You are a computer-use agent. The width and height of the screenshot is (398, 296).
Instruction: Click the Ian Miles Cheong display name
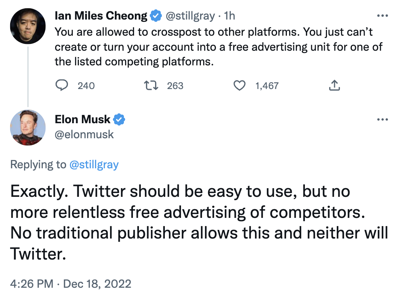[101, 16]
